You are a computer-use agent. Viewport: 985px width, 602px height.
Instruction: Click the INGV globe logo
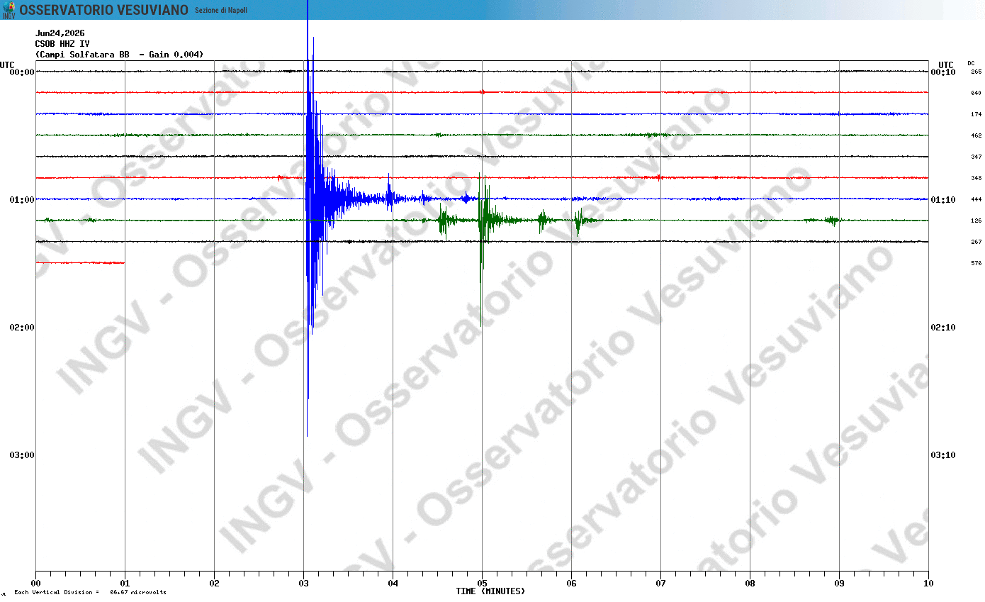[9, 10]
